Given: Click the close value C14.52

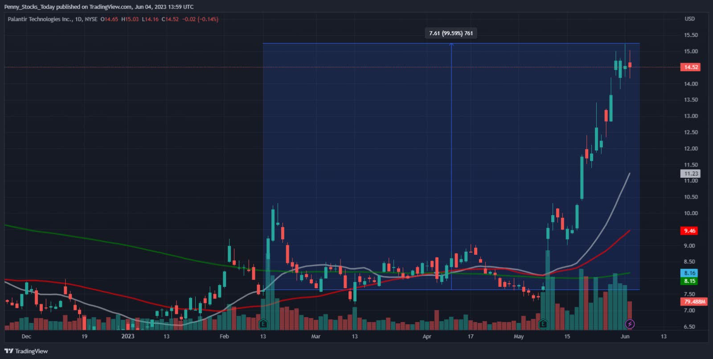Looking at the screenshot, I should tap(170, 19).
